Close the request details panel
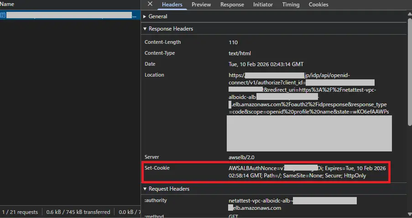 (x=150, y=4)
